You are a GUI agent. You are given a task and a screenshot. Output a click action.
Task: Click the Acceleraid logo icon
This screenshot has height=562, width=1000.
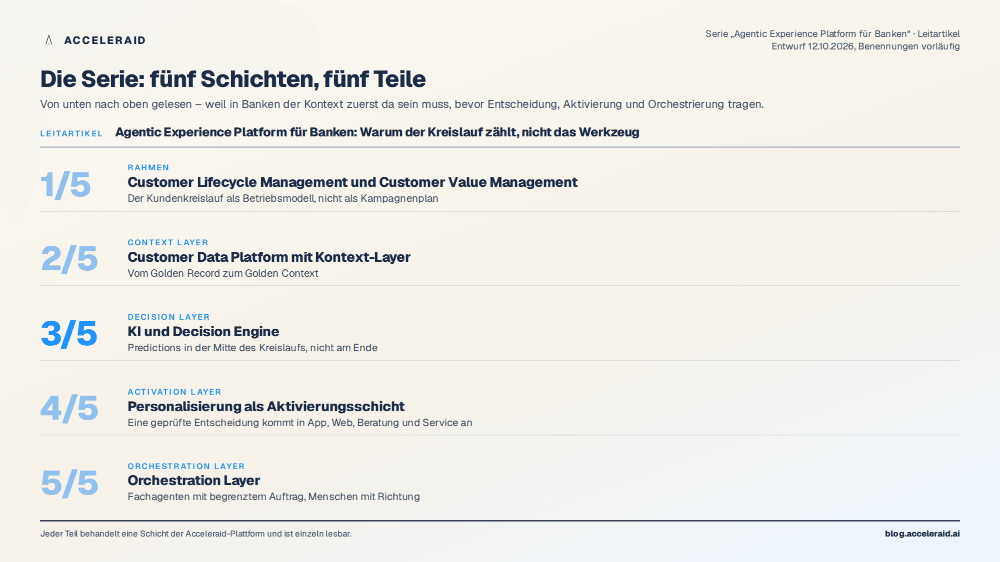[49, 40]
